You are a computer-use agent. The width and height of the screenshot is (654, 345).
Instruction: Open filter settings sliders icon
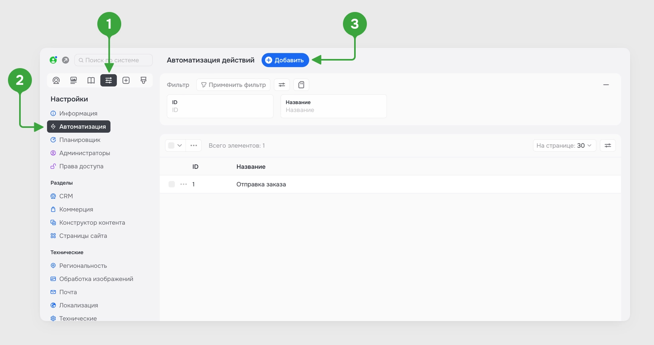282,85
